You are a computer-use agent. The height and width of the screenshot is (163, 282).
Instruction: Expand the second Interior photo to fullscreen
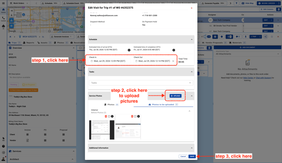click(135, 116)
